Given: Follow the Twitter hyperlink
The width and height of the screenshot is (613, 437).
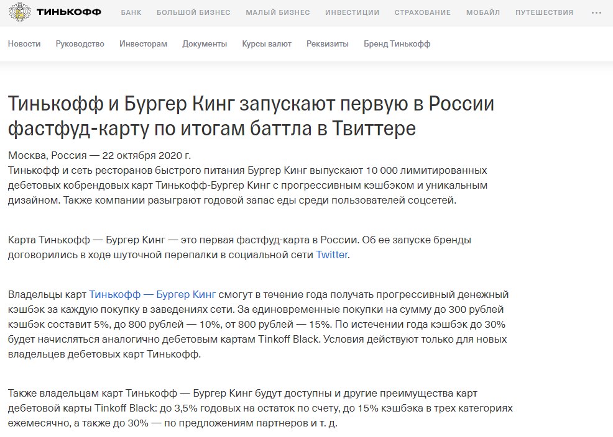Looking at the screenshot, I should click(332, 255).
